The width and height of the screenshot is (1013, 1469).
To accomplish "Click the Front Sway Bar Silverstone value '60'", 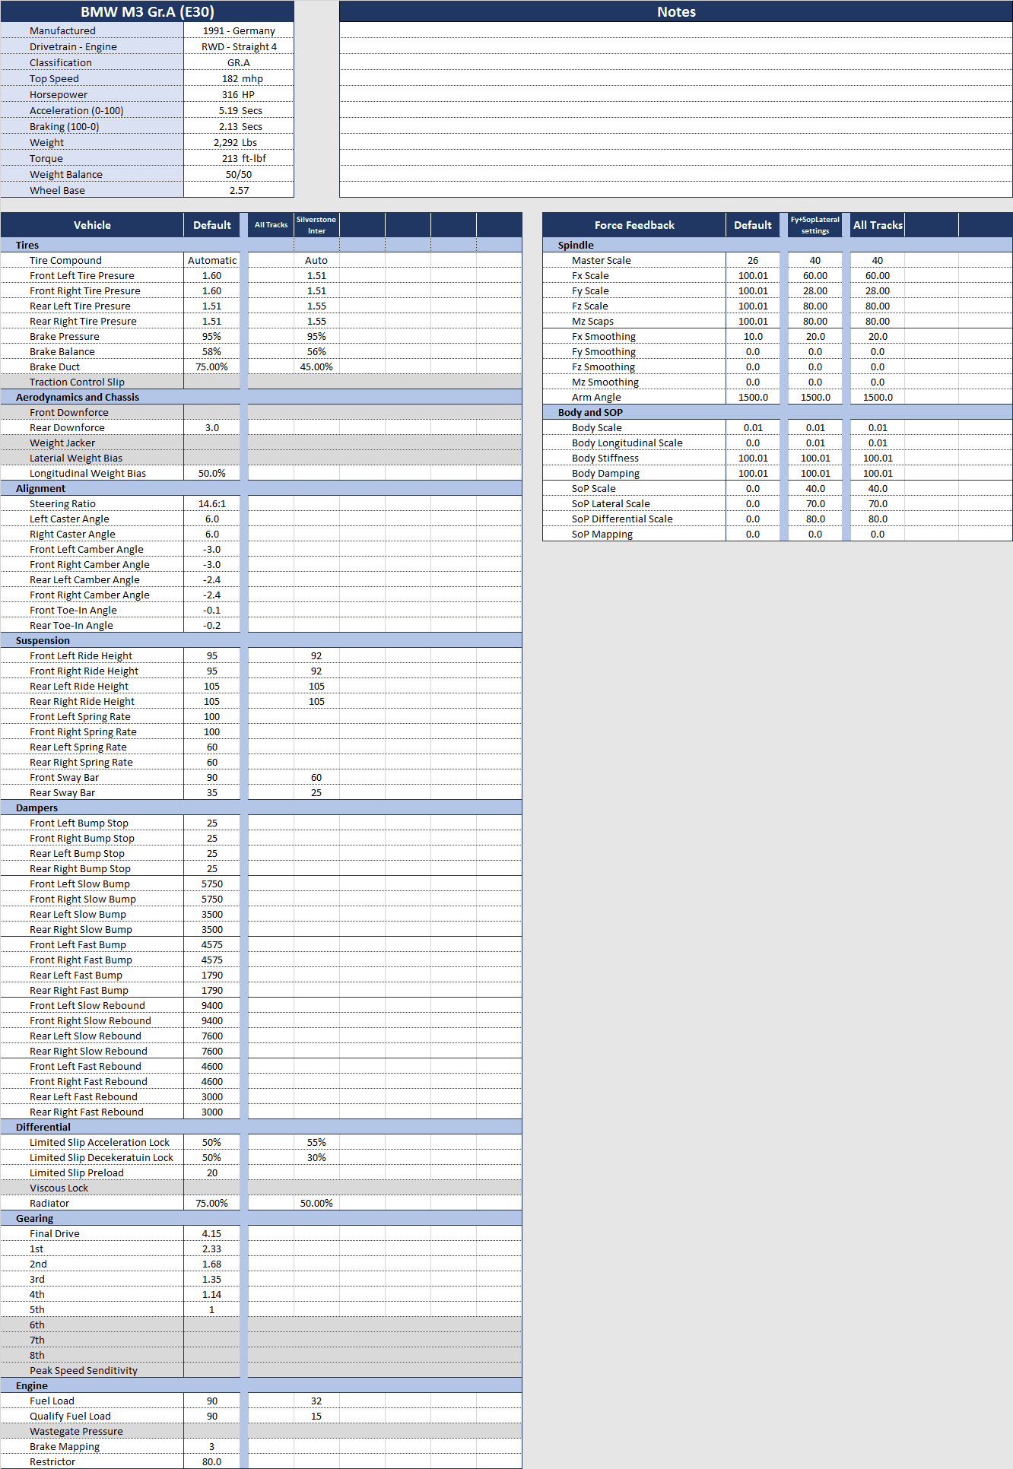I will [316, 777].
